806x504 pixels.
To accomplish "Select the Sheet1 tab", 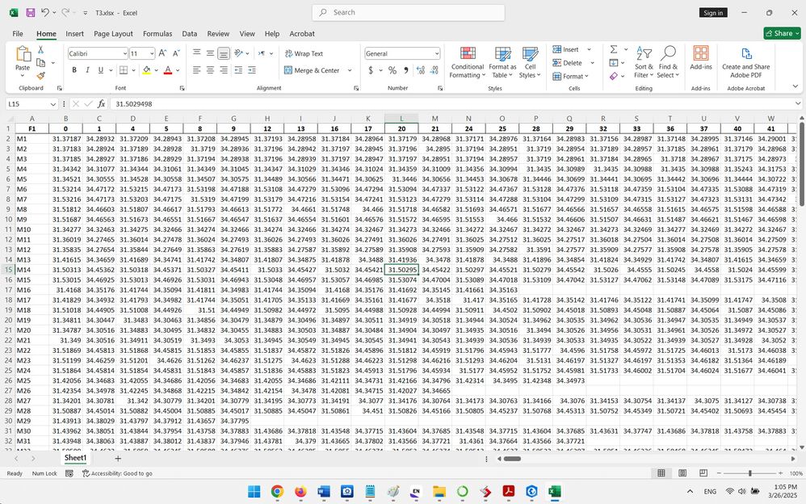I will (75, 458).
